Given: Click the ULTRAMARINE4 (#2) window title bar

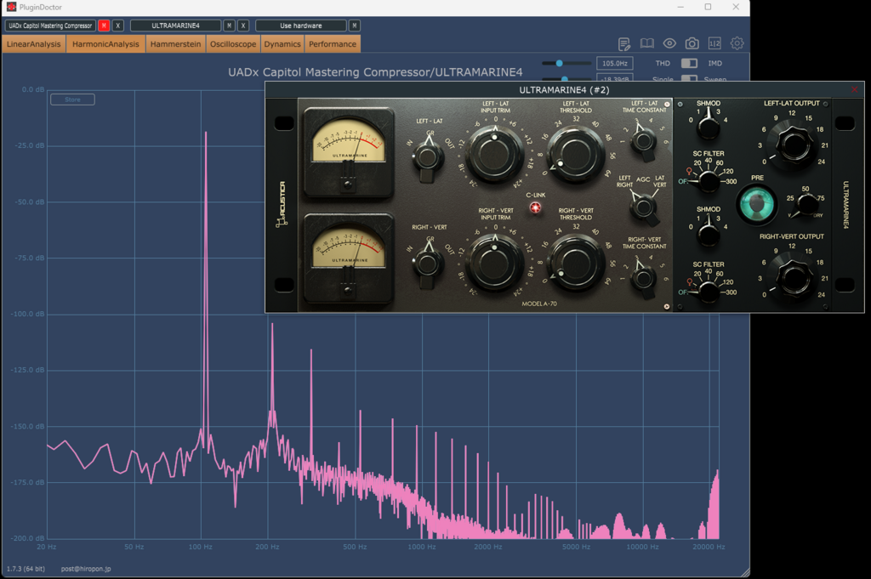Looking at the screenshot, I should click(x=564, y=89).
